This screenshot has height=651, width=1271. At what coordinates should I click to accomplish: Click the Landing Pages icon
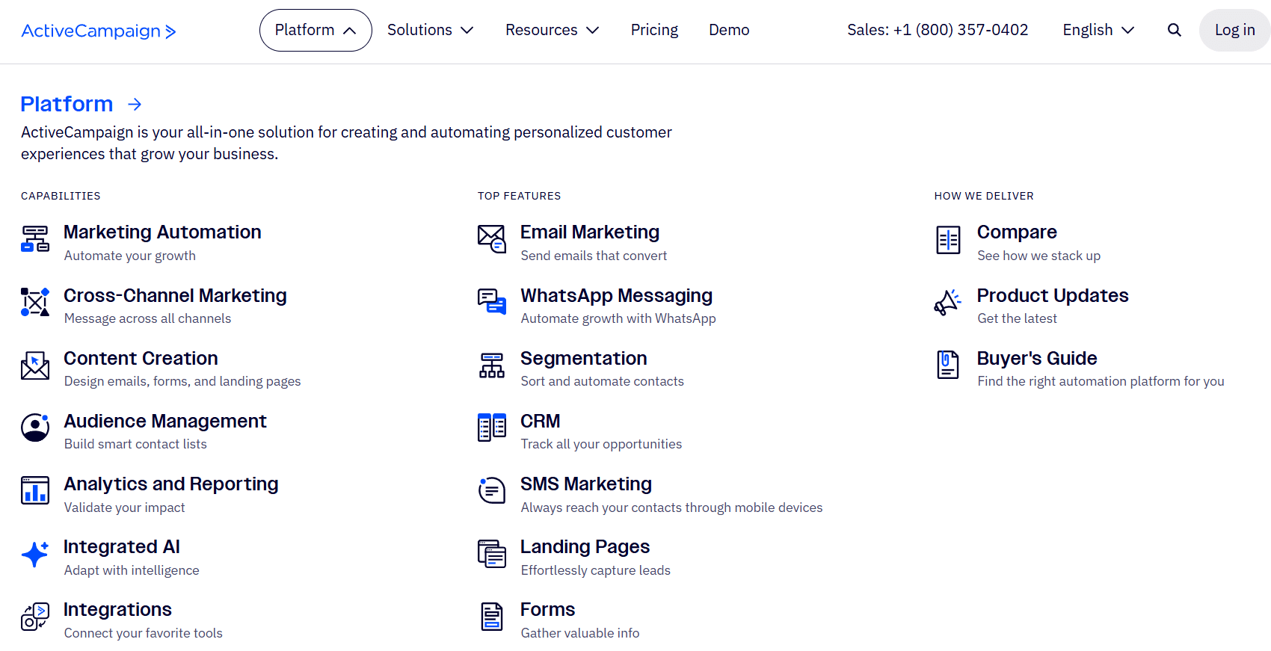click(x=492, y=554)
